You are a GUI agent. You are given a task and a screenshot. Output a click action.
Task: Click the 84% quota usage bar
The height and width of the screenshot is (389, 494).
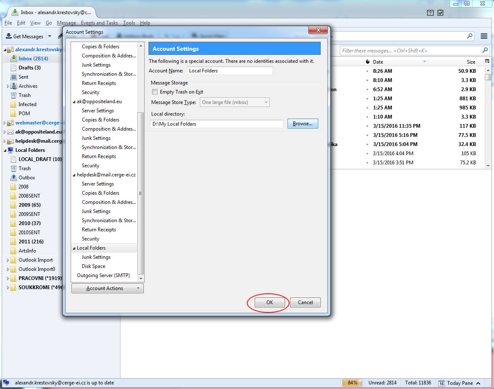[352, 383]
